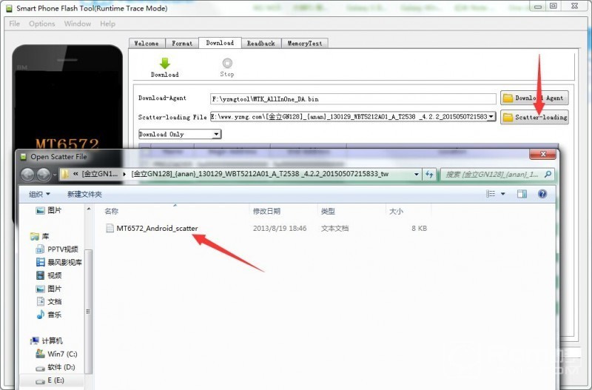Click the blue help icon in dialog

542,194
